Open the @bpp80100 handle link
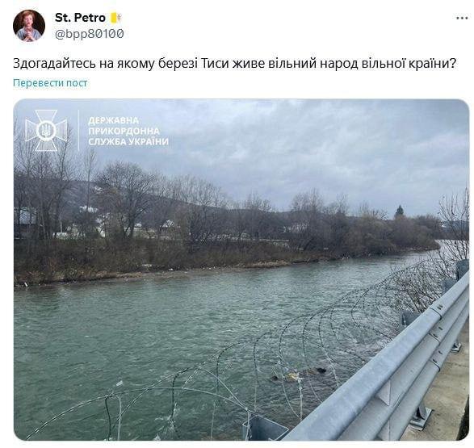The width and height of the screenshot is (474, 448). [90, 34]
